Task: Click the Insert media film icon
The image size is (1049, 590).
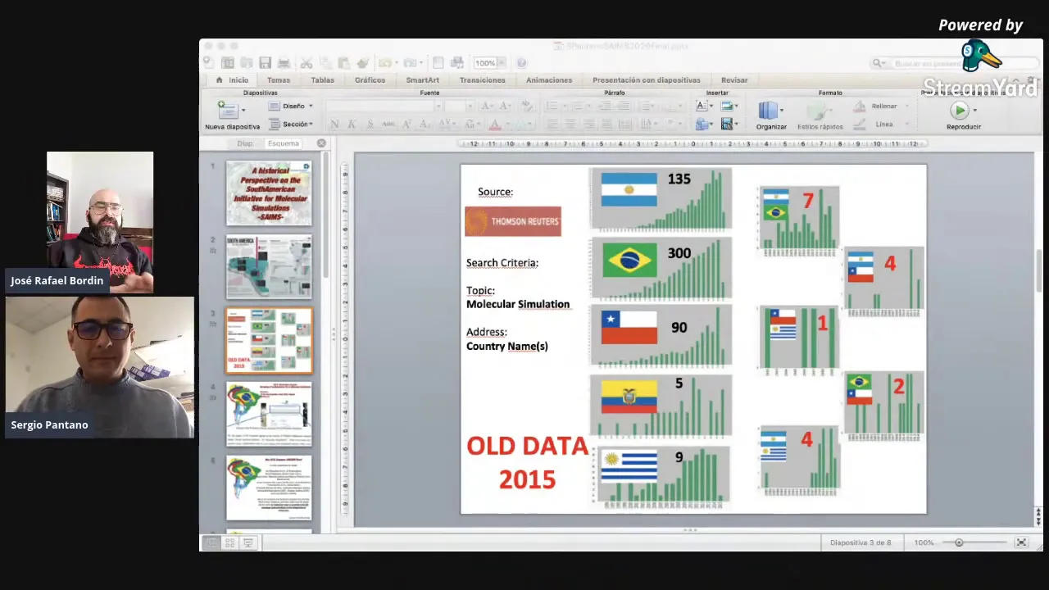Action: click(x=727, y=125)
